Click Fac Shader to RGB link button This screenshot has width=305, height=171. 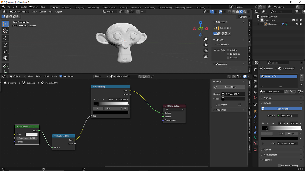point(287,143)
